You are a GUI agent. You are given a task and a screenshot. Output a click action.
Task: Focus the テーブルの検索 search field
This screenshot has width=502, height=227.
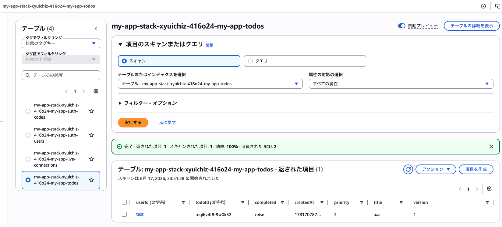[x=61, y=75]
